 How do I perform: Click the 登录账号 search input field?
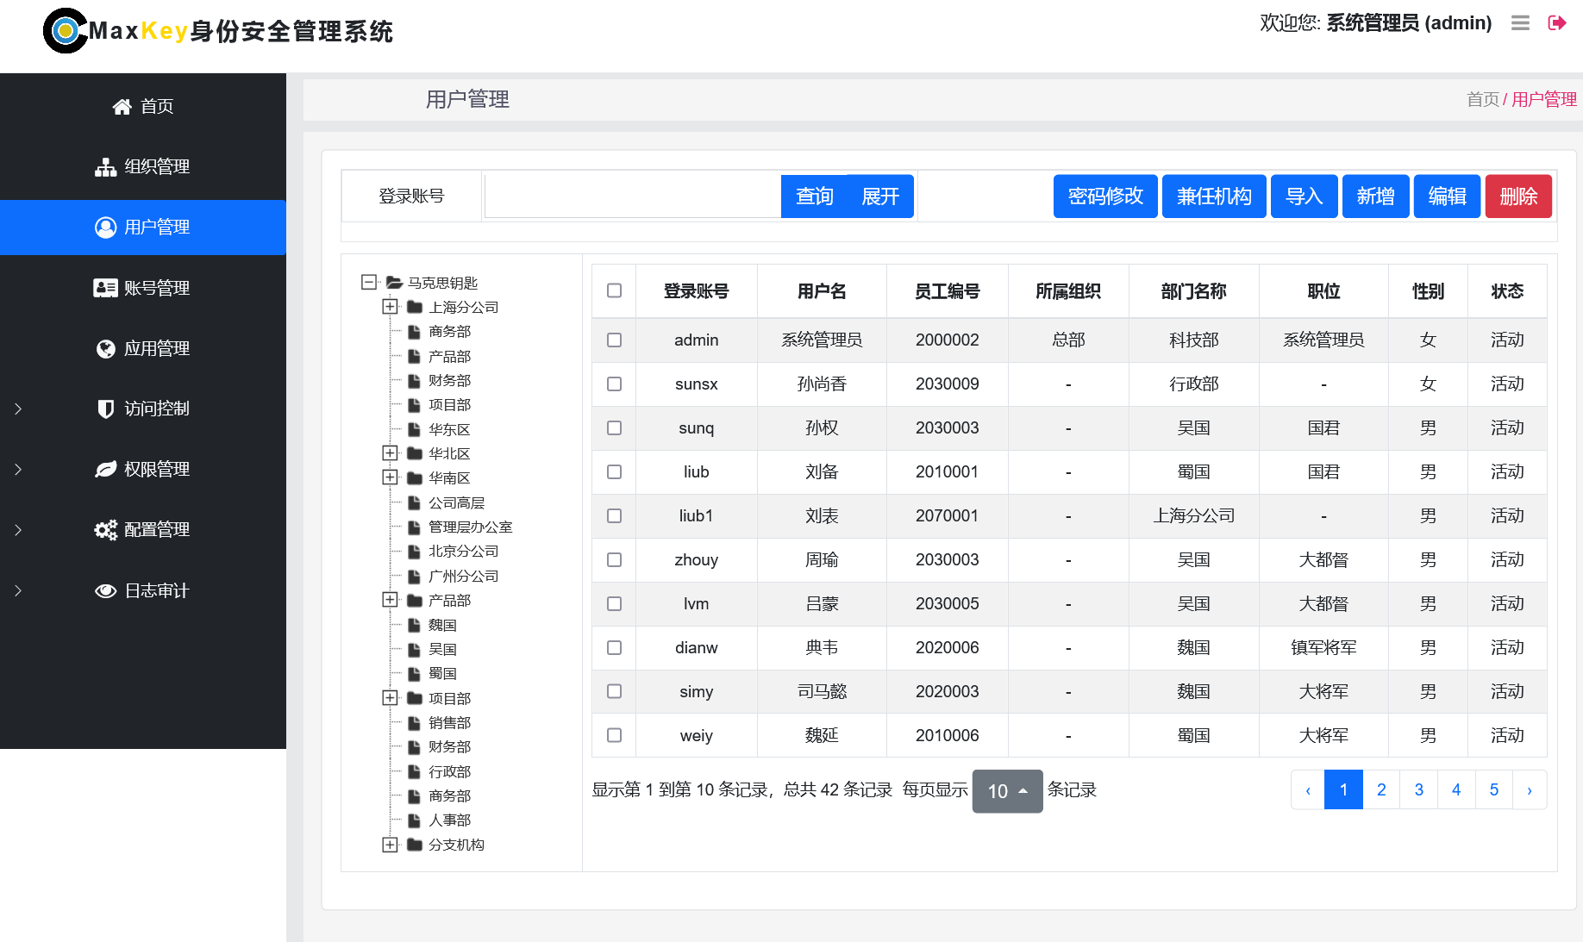click(633, 197)
